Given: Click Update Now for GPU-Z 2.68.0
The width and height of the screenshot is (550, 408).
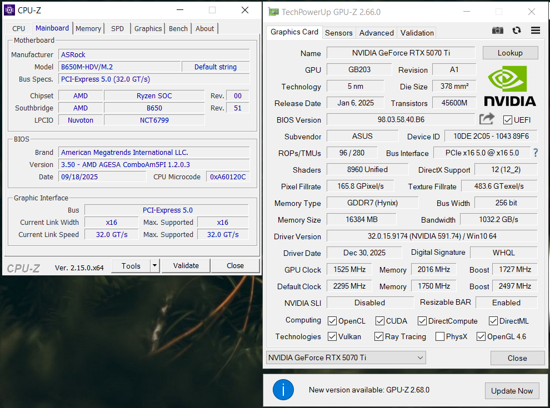Looking at the screenshot, I should (512, 390).
